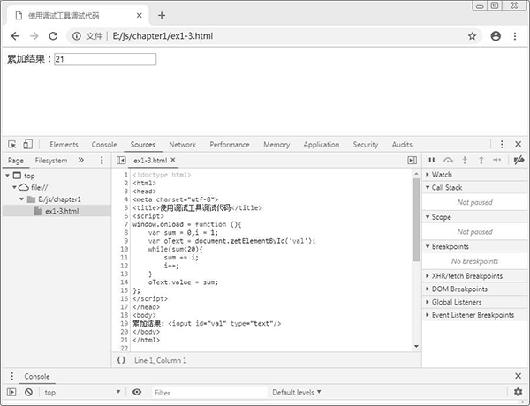The width and height of the screenshot is (530, 406).
Task: Click the address bar URL
Action: [x=163, y=36]
